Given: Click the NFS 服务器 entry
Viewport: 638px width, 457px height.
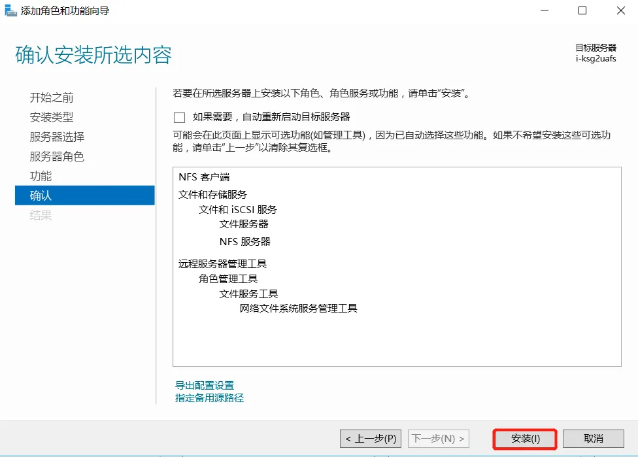Looking at the screenshot, I should 244,241.
